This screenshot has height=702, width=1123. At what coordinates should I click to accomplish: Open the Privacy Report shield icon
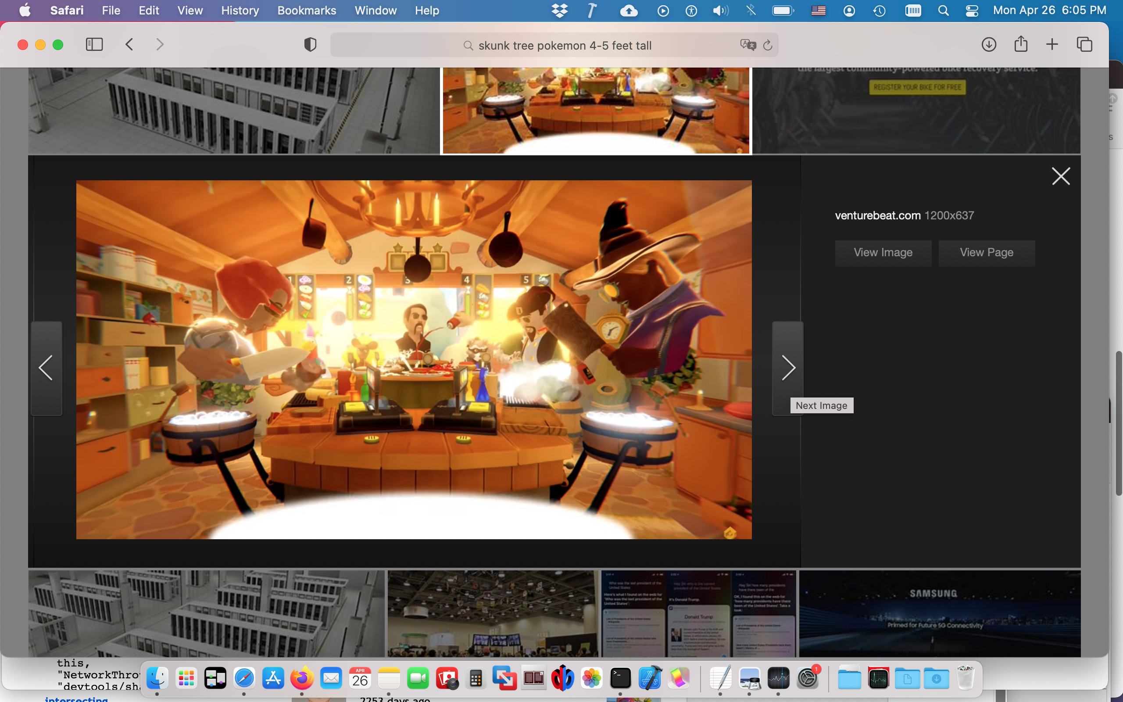[310, 45]
